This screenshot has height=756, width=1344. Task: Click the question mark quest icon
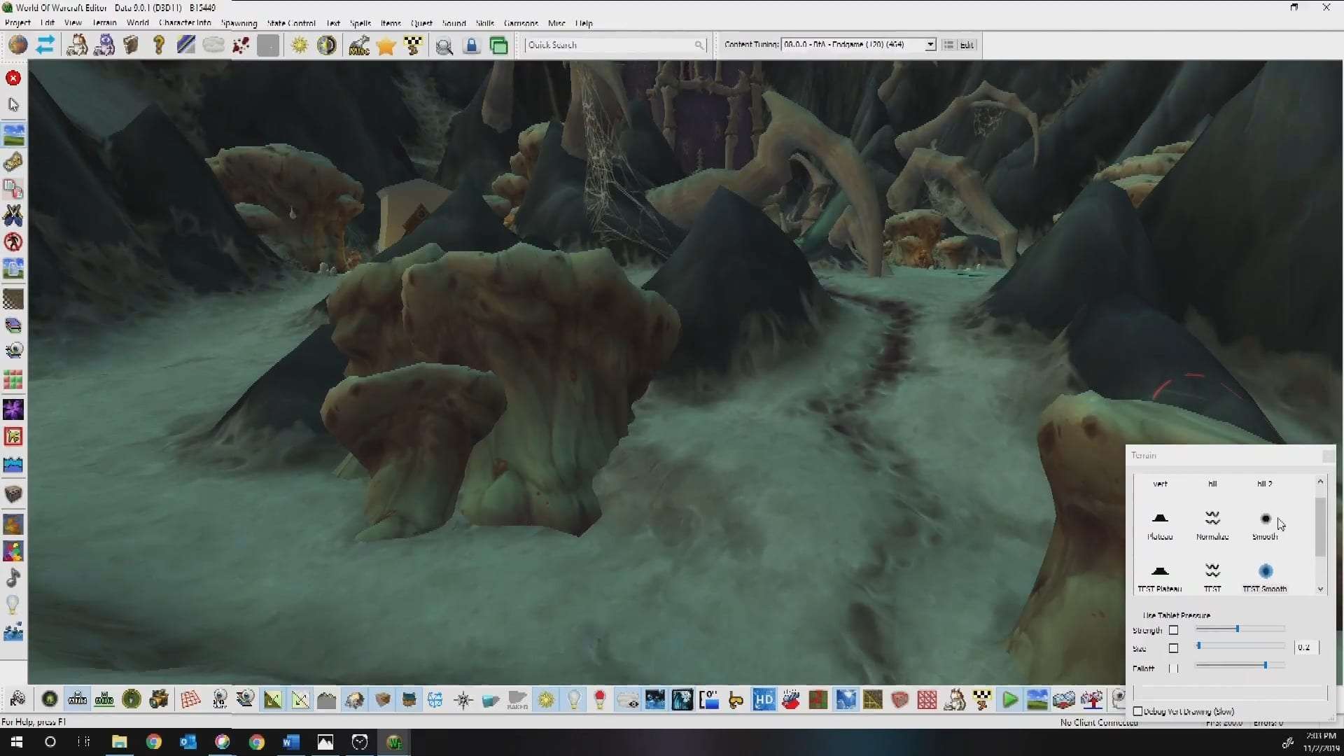[x=159, y=45]
